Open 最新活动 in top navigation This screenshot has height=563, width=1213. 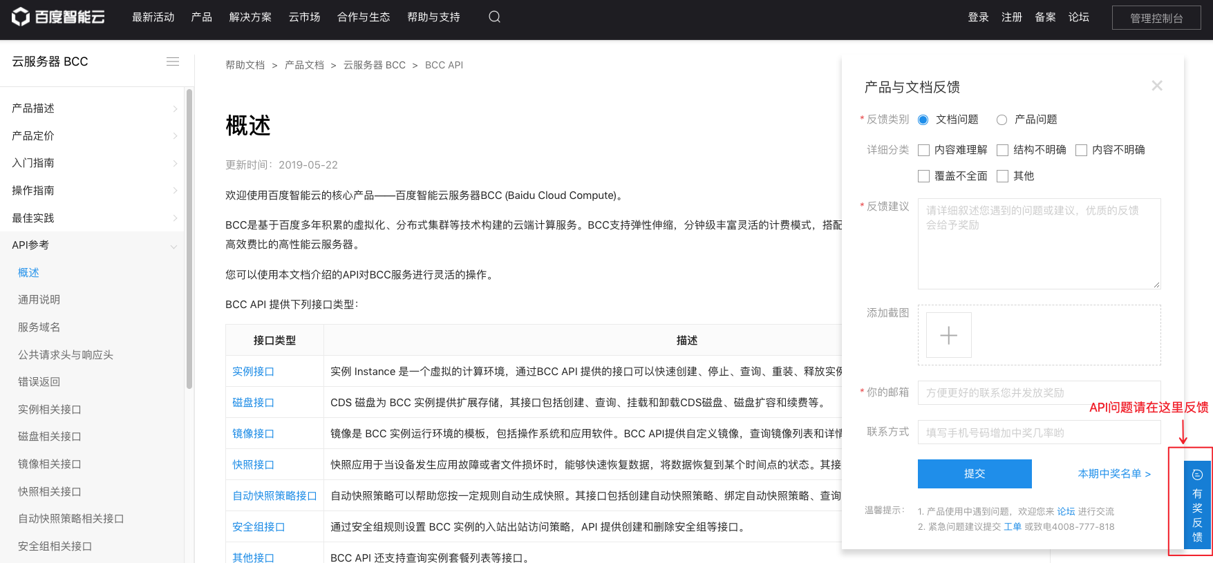pos(153,17)
